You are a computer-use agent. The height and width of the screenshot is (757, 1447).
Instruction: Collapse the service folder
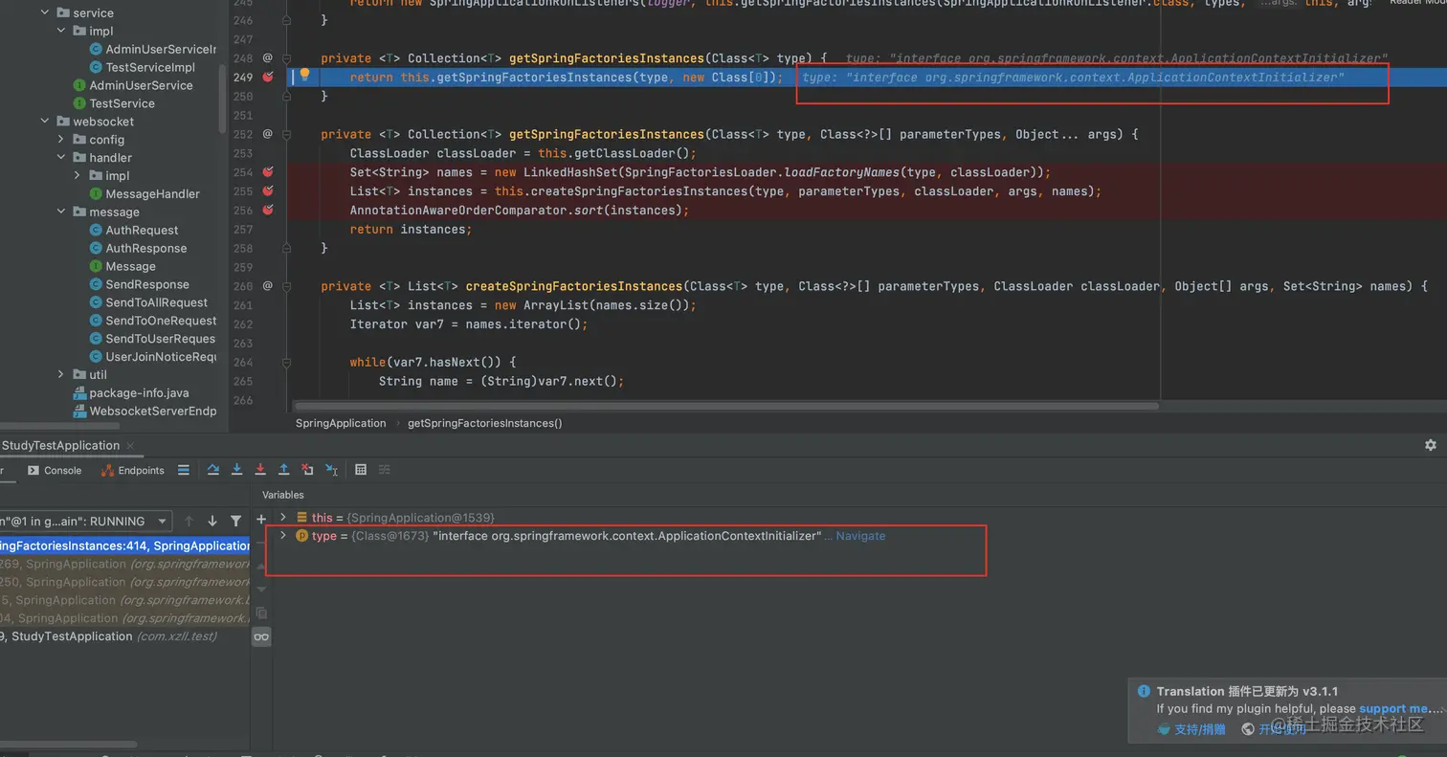pyautogui.click(x=45, y=12)
